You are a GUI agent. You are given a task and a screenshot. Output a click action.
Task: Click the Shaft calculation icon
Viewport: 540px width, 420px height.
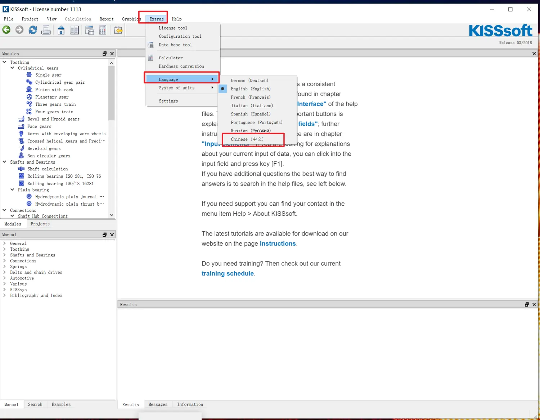pos(21,169)
